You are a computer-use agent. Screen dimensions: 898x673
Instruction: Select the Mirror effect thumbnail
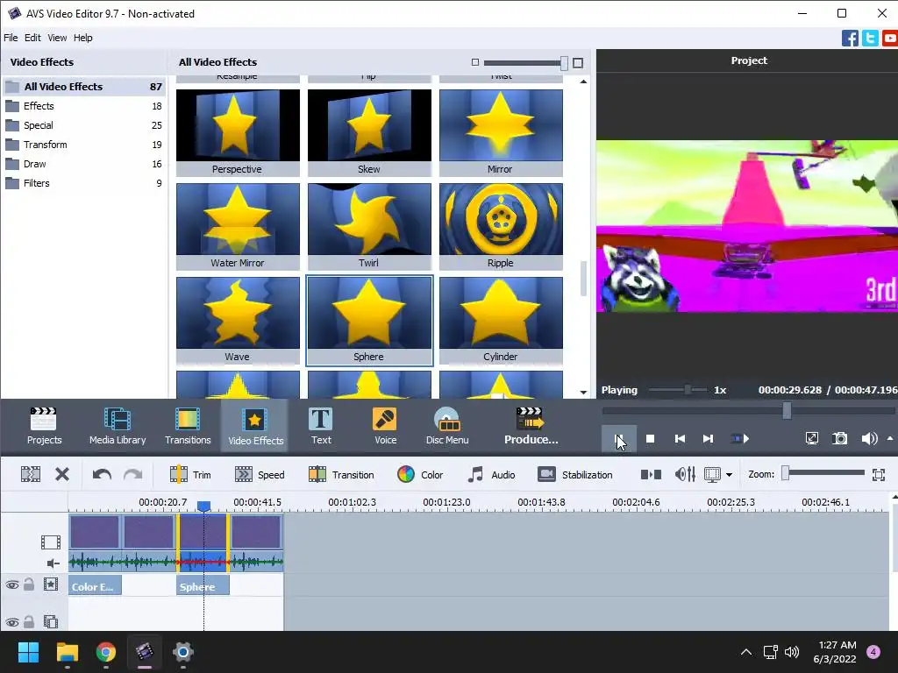pos(501,132)
